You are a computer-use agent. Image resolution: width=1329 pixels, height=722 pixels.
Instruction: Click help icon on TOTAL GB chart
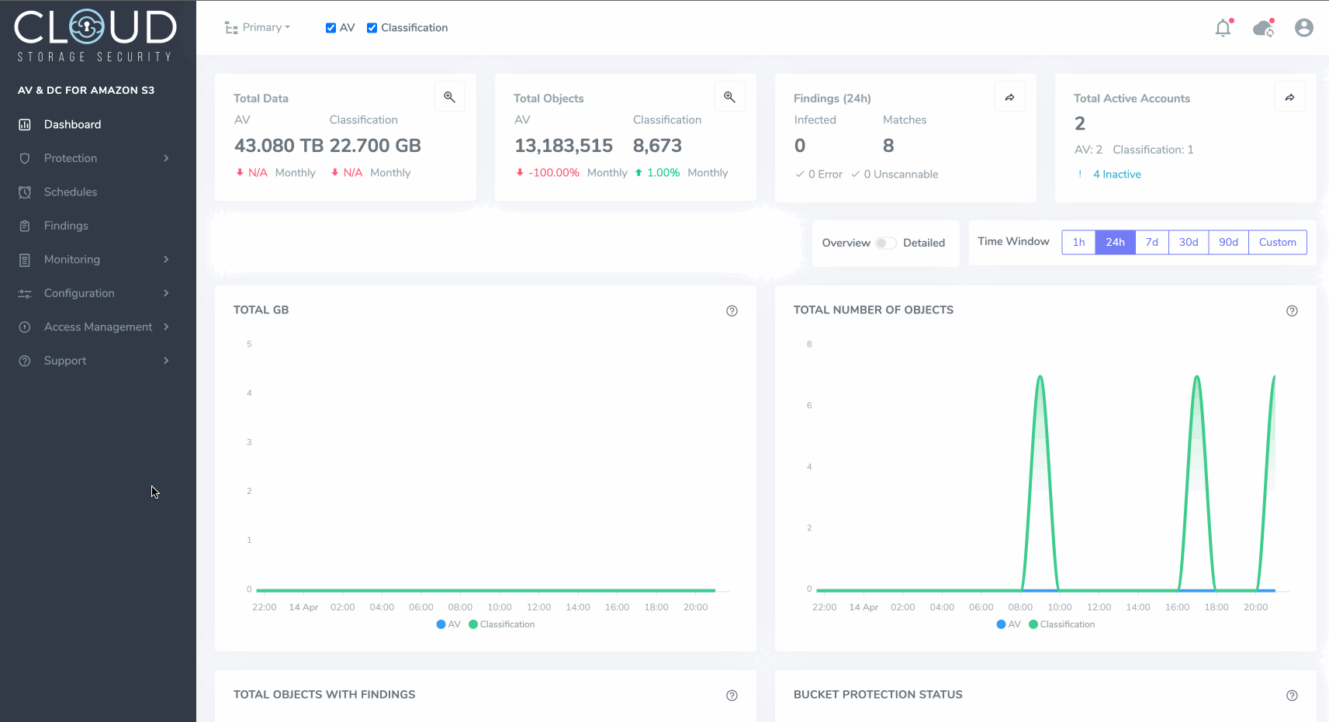[732, 311]
